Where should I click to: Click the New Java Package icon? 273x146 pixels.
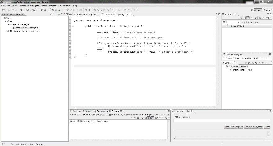click(x=41, y=10)
